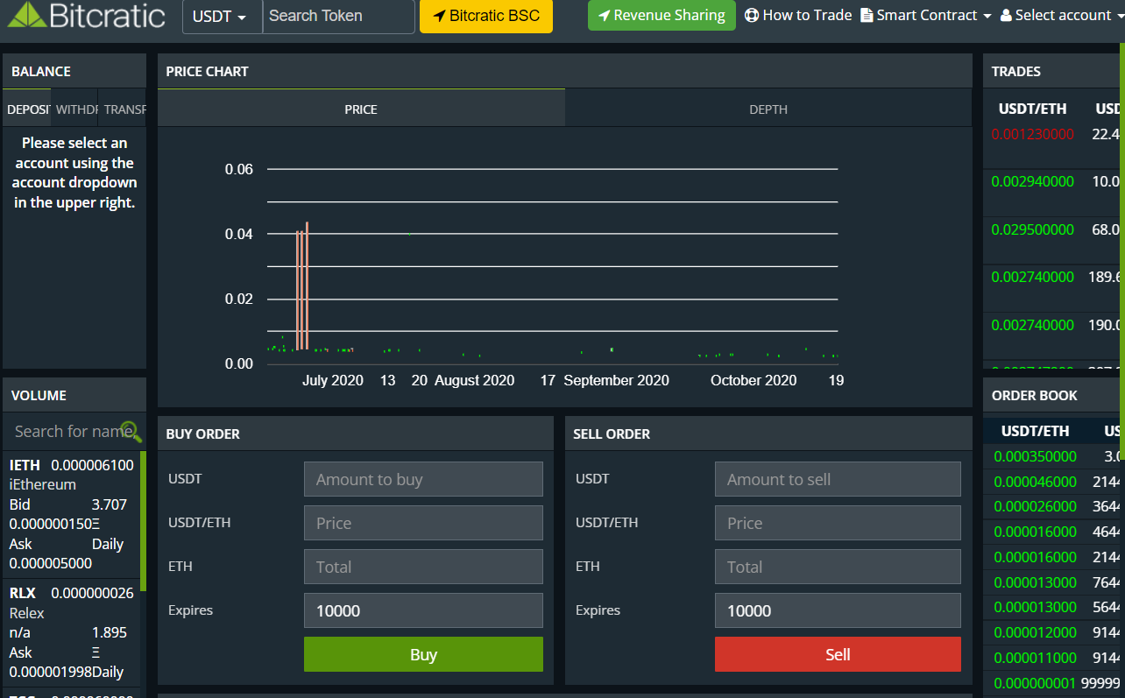Image resolution: width=1125 pixels, height=698 pixels.
Task: Focus the Search Token field
Action: coord(338,17)
